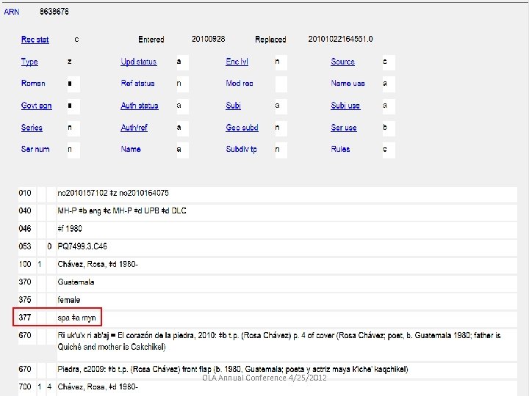
Task: Select the Ser use link
Action: click(343, 128)
